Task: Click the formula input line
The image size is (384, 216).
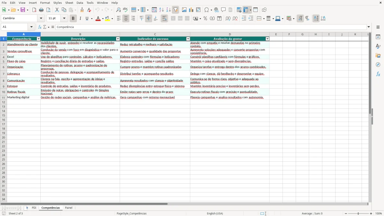Action: (211, 27)
